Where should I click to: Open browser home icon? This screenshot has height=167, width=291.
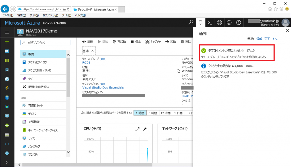pyautogui.click(x=270, y=9)
